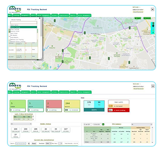Click the logout icon in top map screen
The width and height of the screenshot is (164, 152).
pos(153,9)
